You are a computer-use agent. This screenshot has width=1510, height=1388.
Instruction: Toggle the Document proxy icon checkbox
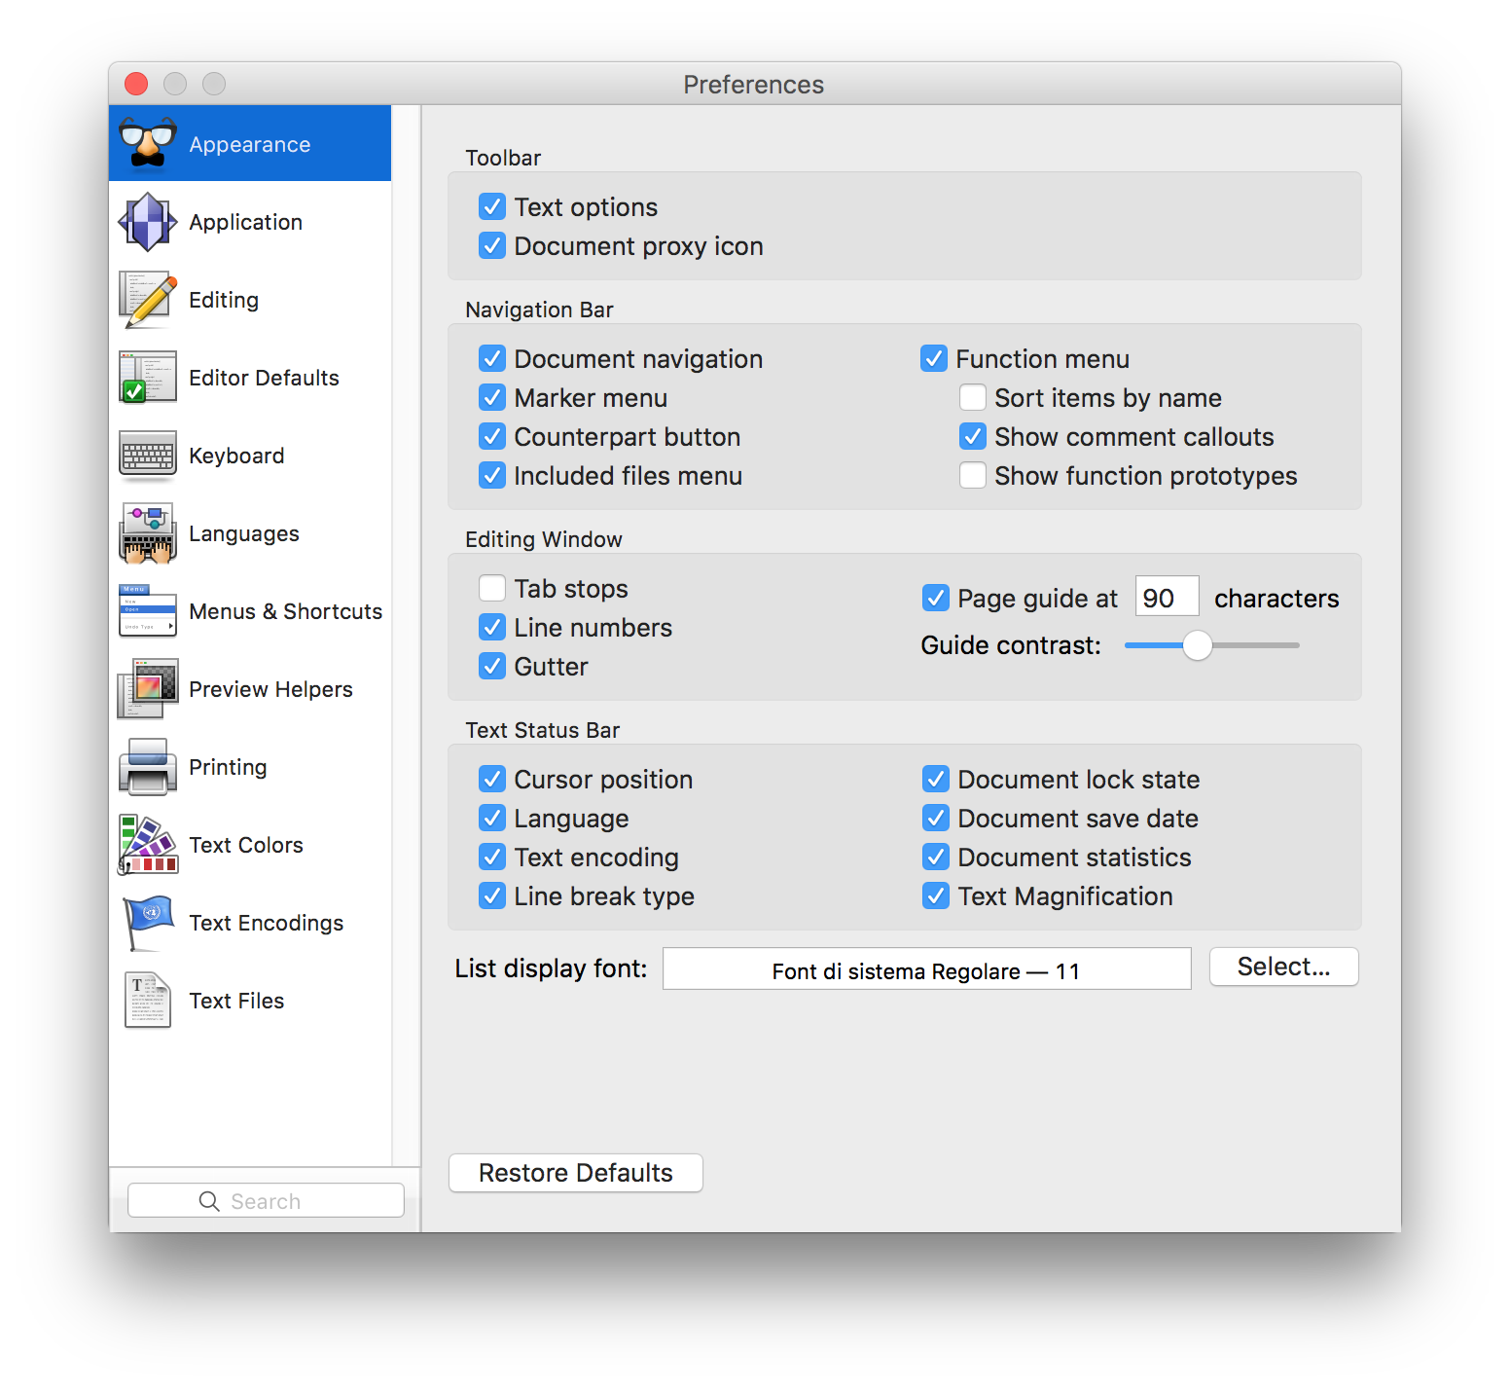(x=492, y=245)
